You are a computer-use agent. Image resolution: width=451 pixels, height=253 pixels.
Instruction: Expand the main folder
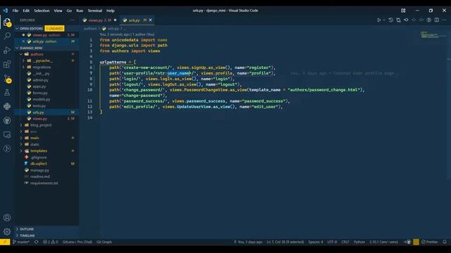[47, 138]
